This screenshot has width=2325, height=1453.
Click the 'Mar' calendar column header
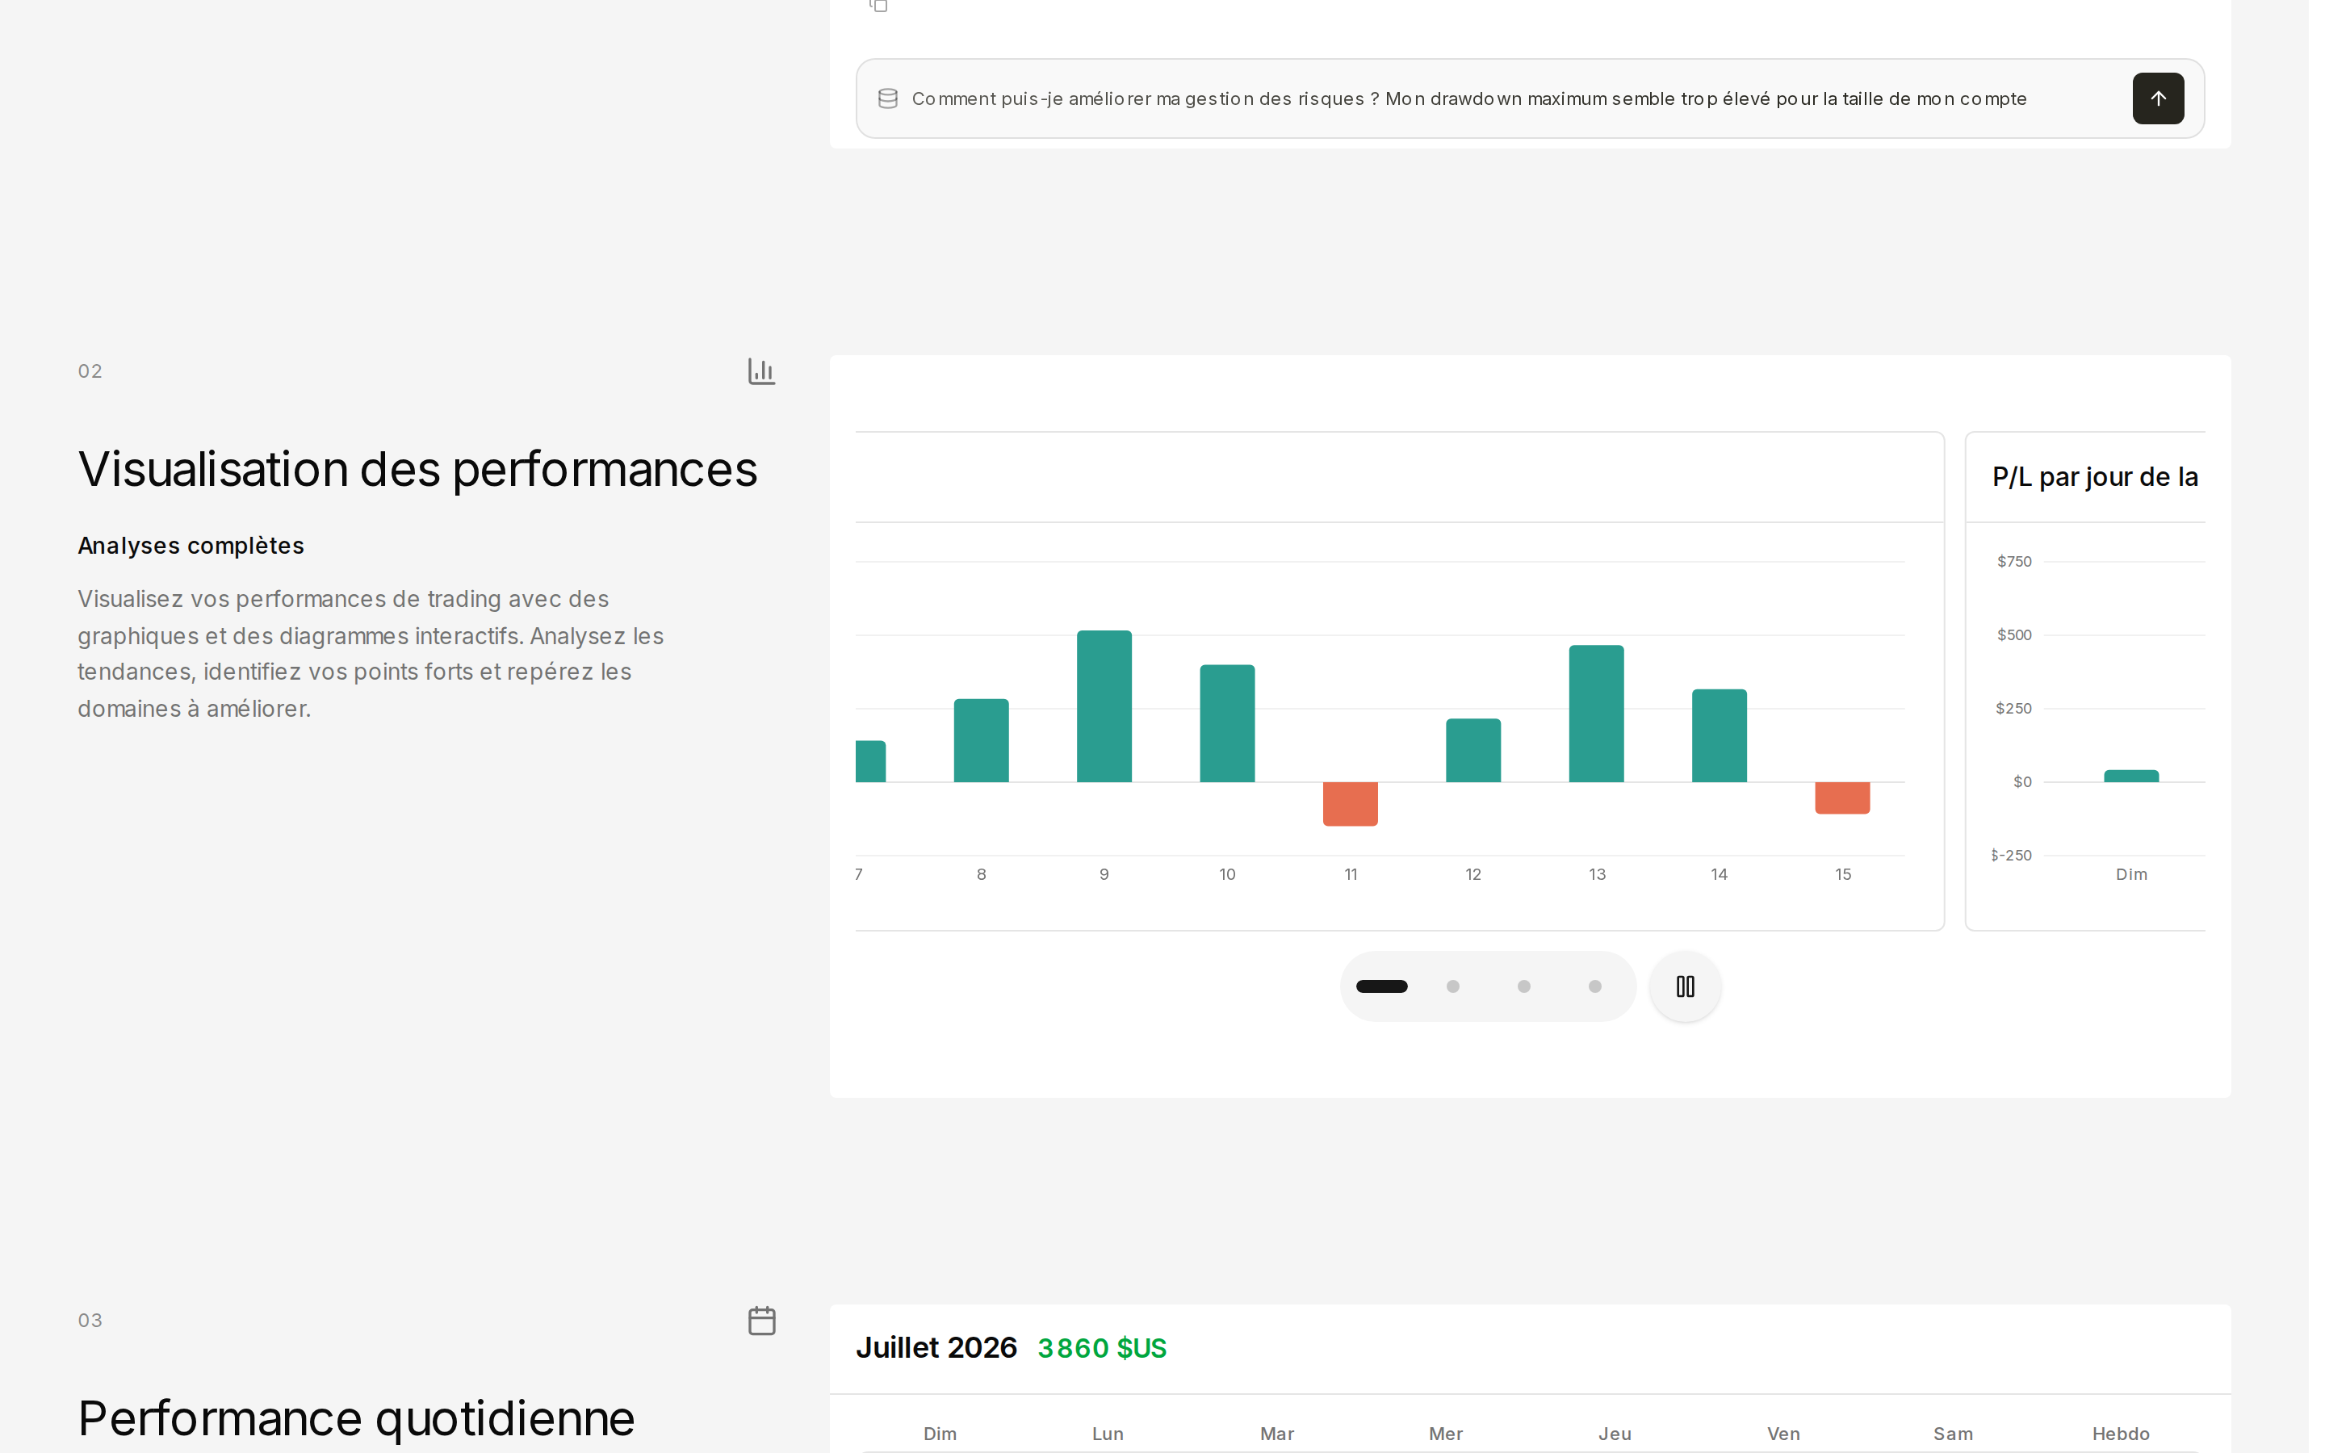pyautogui.click(x=1277, y=1433)
